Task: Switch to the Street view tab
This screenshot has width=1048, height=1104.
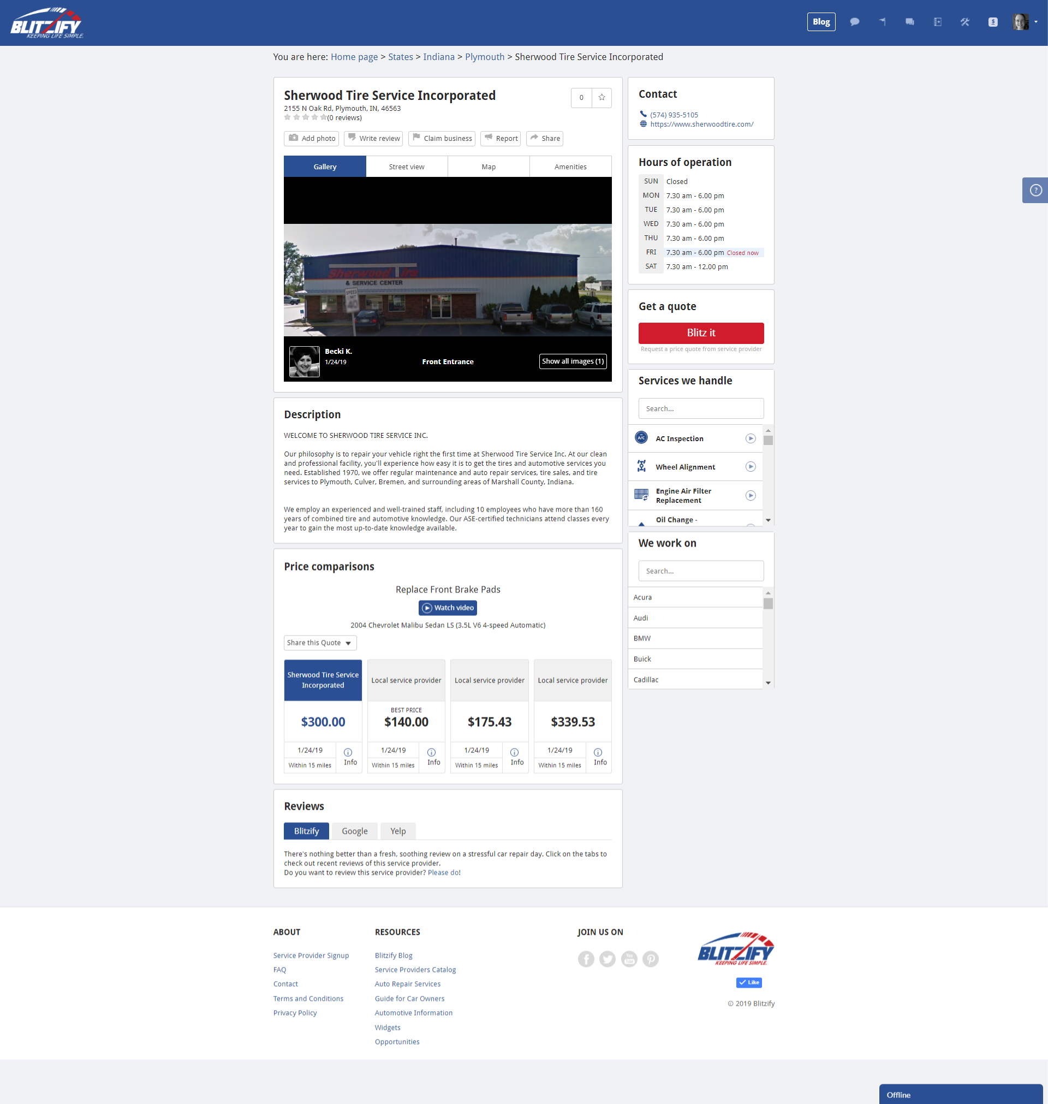Action: (x=406, y=167)
